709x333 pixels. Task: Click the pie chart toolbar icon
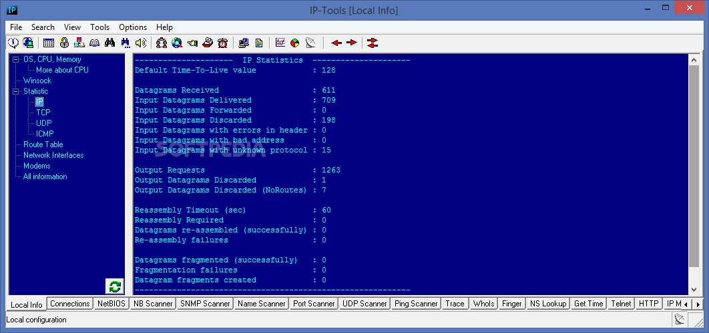(295, 43)
